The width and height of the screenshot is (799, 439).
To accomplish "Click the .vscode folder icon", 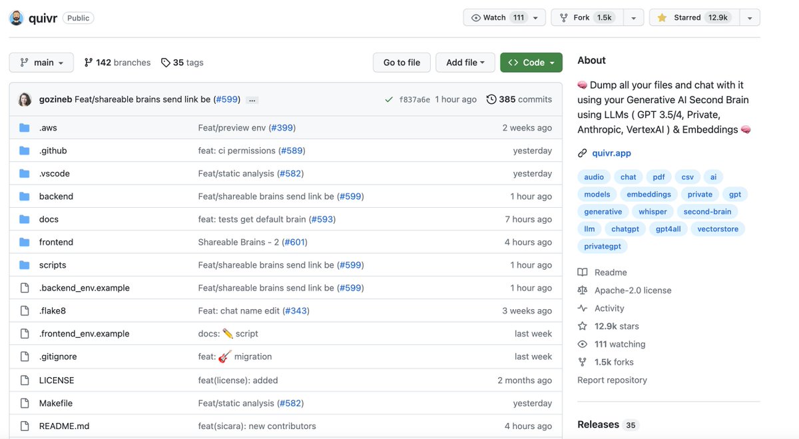I will [25, 173].
